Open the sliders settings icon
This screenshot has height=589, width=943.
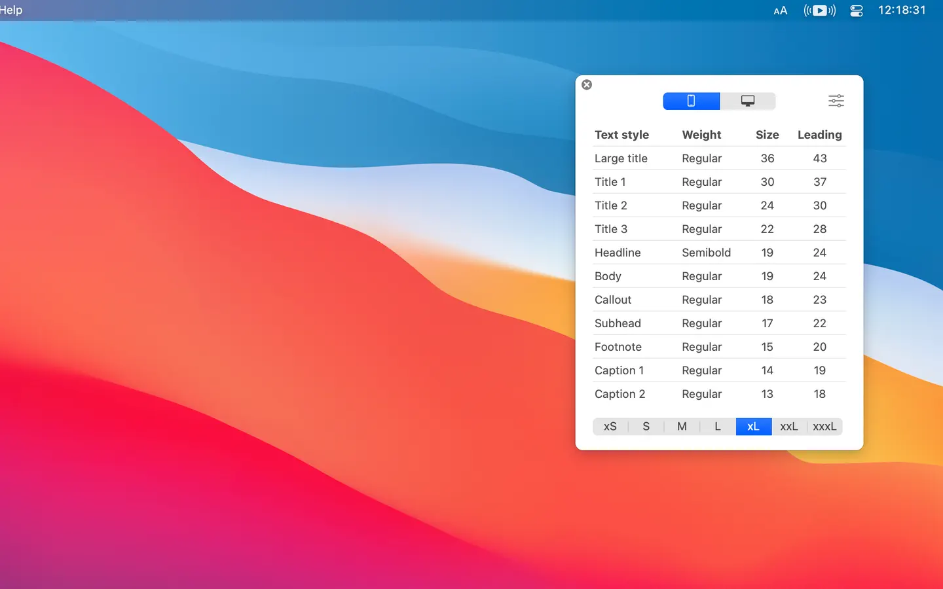tap(836, 101)
